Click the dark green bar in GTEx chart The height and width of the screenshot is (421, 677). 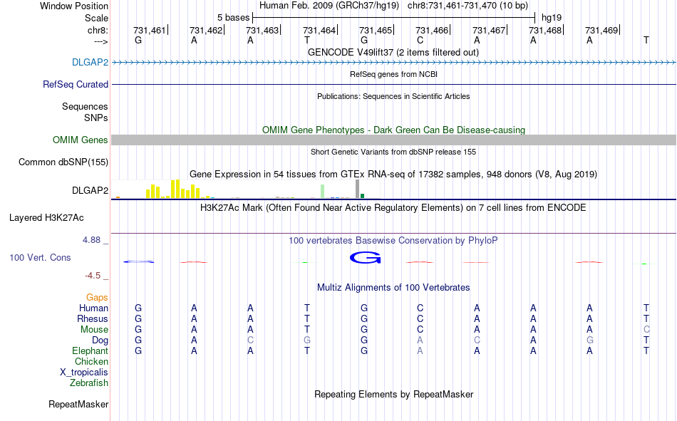[362, 196]
